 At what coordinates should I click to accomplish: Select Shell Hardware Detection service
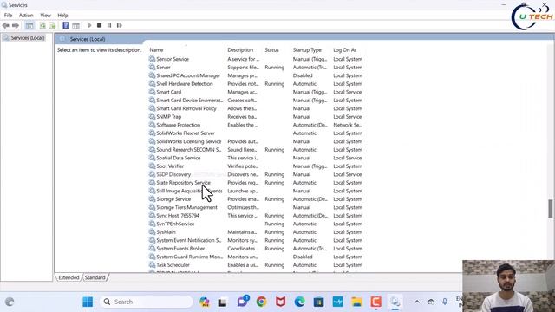(256, 84)
